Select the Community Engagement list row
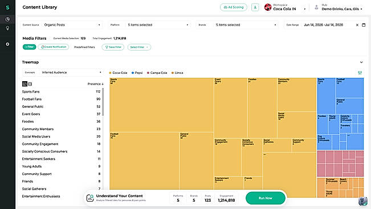Image resolution: width=371 pixels, height=209 pixels. click(x=61, y=144)
